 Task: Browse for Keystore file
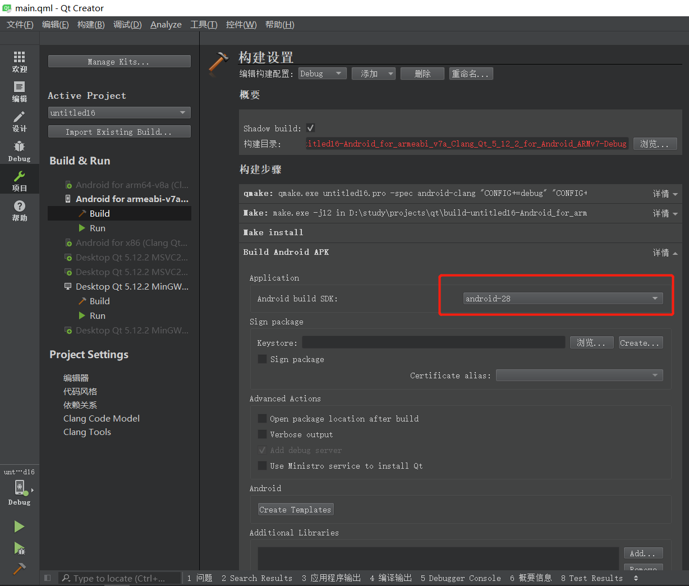592,342
